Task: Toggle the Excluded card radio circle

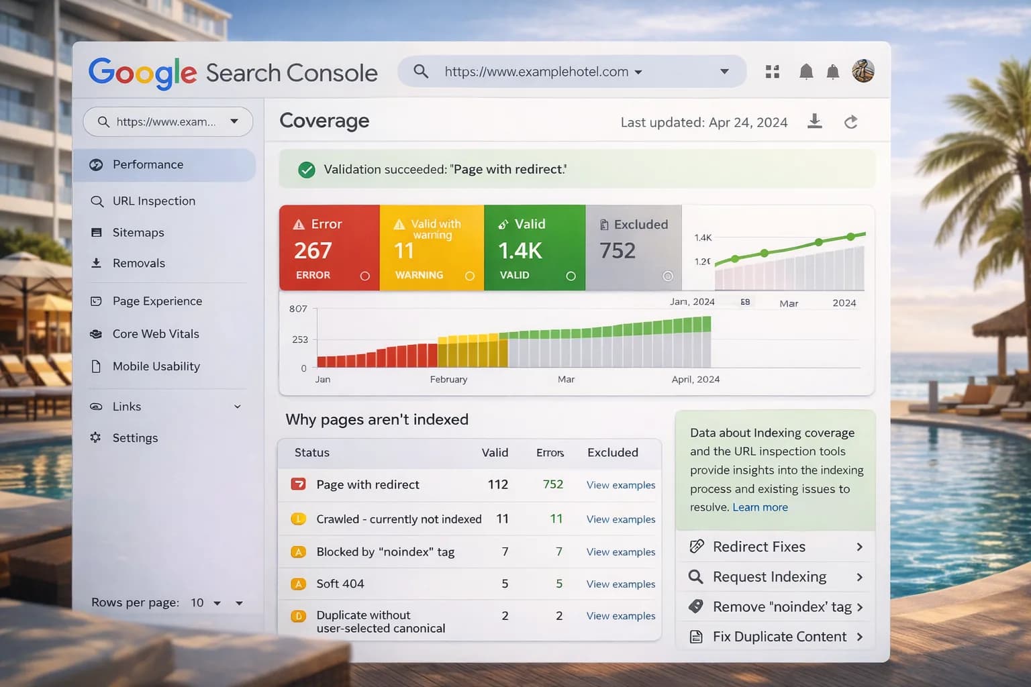Action: point(668,276)
